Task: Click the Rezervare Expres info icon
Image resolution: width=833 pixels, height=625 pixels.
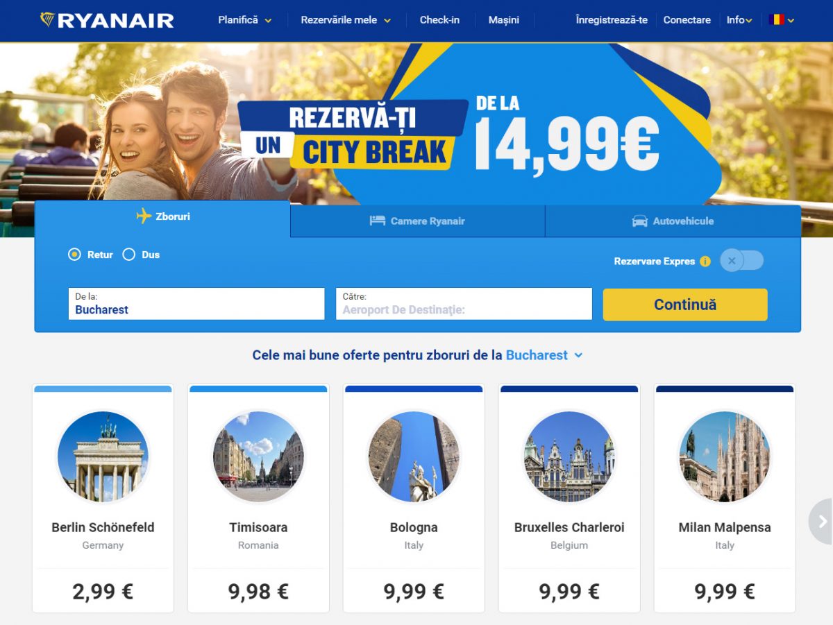Action: pyautogui.click(x=705, y=262)
